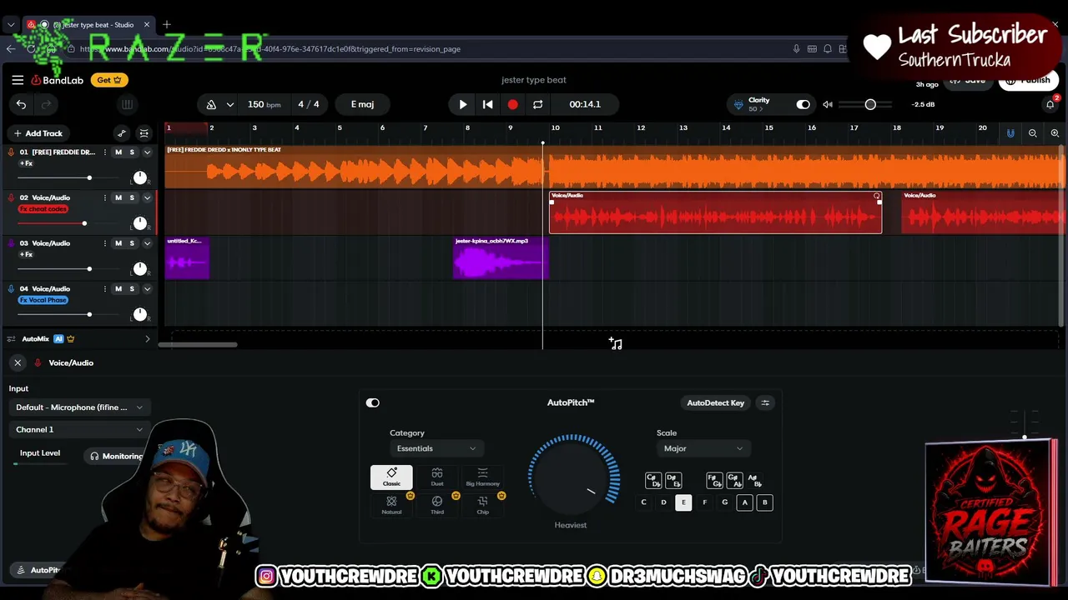Expand track 01 options chevron

[x=147, y=152]
